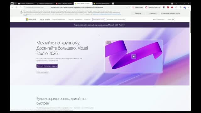201x113 pixels.
Task: Click the cookie notice info icon
Action: [21, 13]
